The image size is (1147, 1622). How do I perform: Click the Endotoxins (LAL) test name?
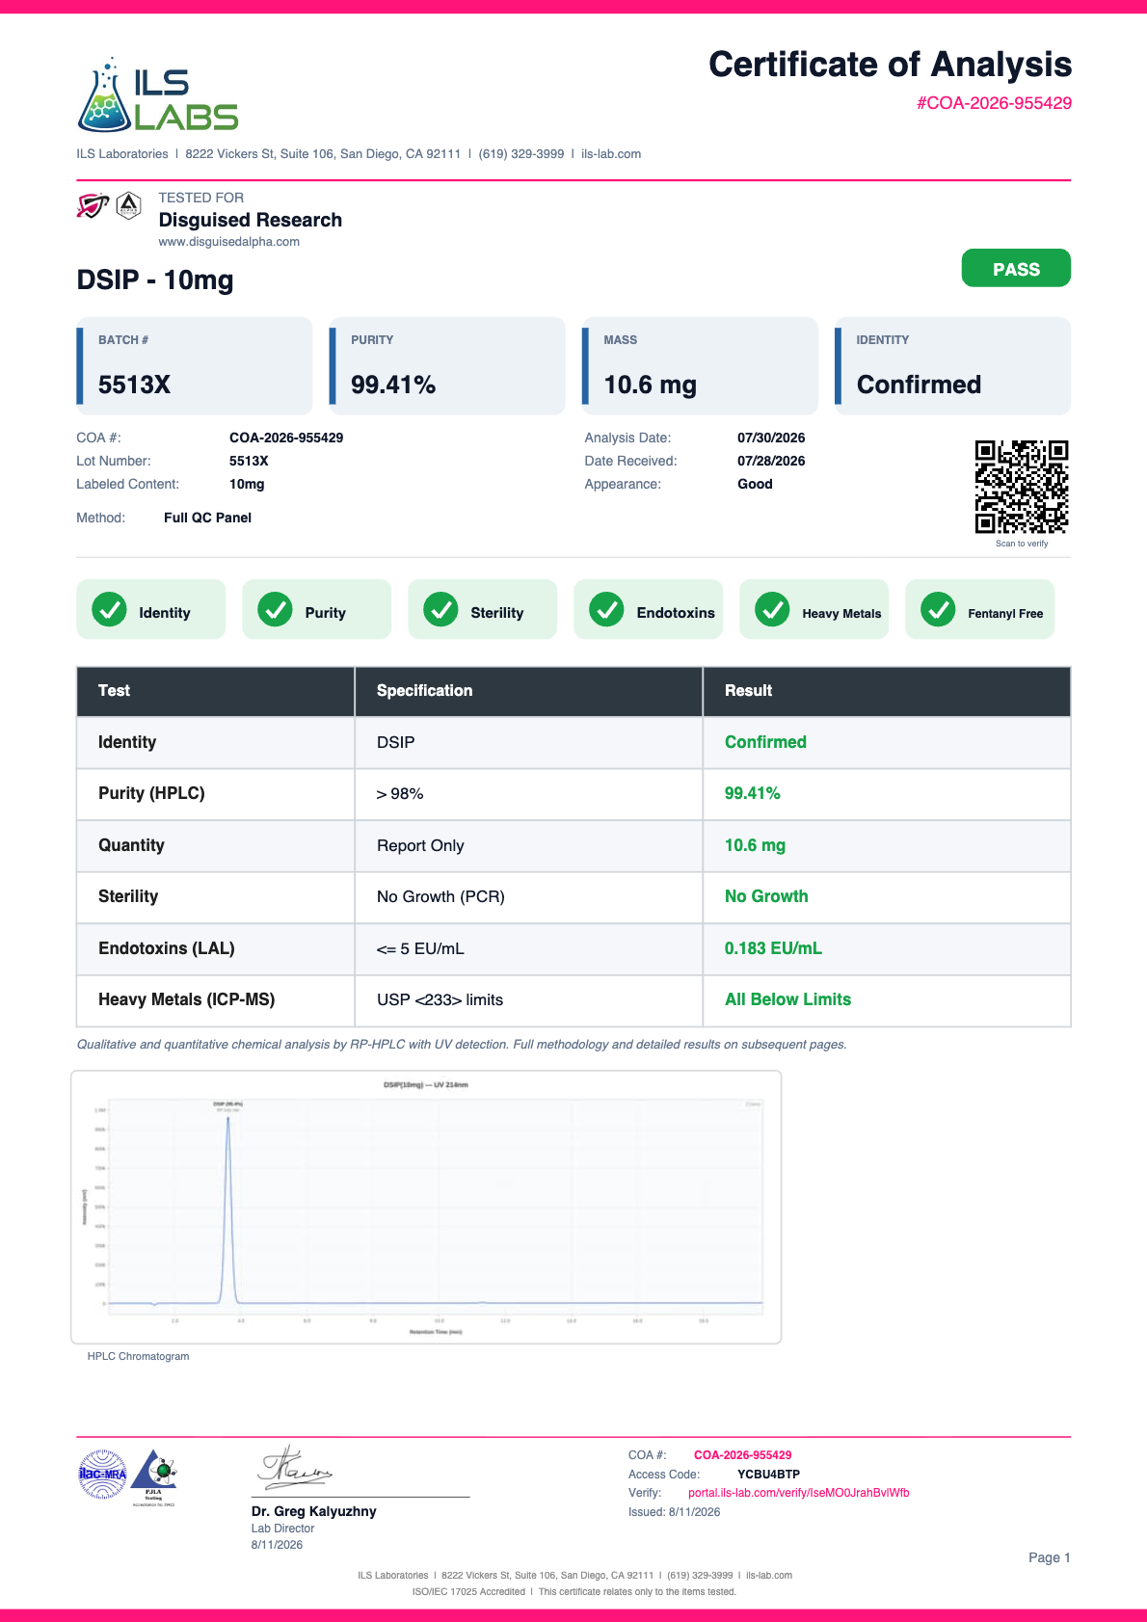tap(166, 948)
